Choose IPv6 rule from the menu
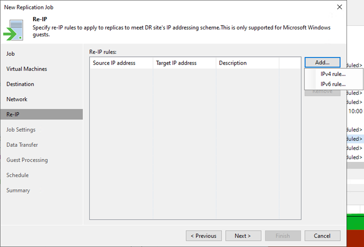 pyautogui.click(x=333, y=84)
